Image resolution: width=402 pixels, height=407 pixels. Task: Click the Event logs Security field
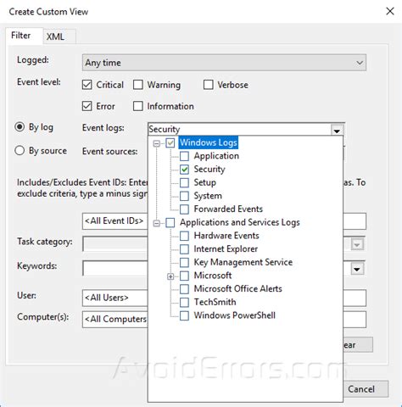coord(239,129)
